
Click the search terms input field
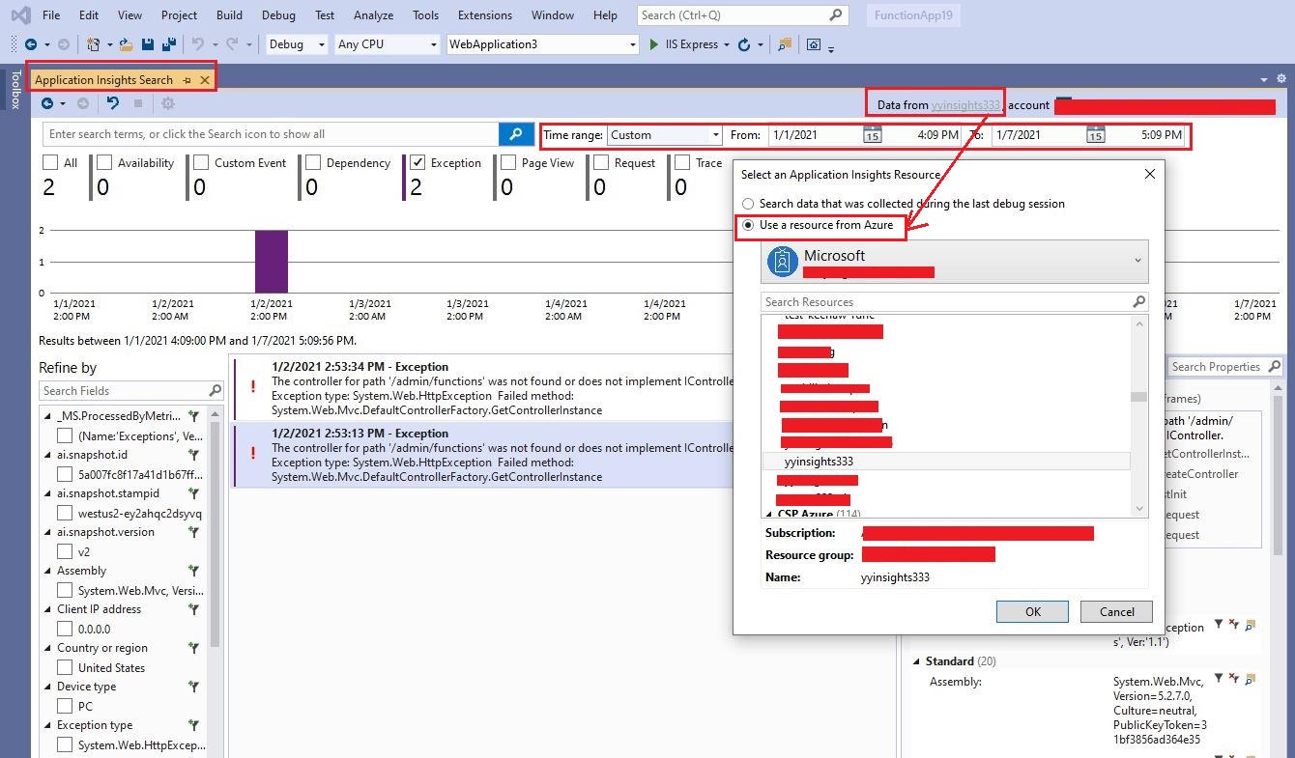point(272,134)
